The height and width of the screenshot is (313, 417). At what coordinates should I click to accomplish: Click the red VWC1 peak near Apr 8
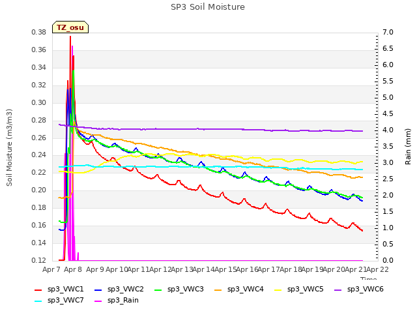point(70,37)
